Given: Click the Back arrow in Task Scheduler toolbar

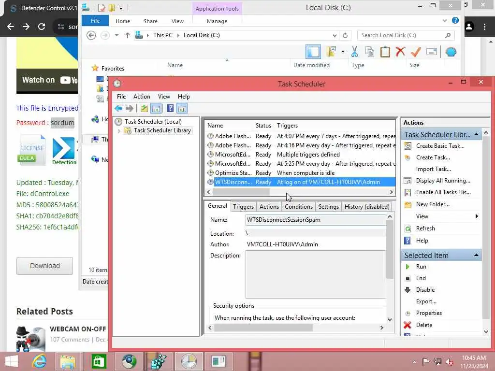Looking at the screenshot, I should pyautogui.click(x=118, y=109).
